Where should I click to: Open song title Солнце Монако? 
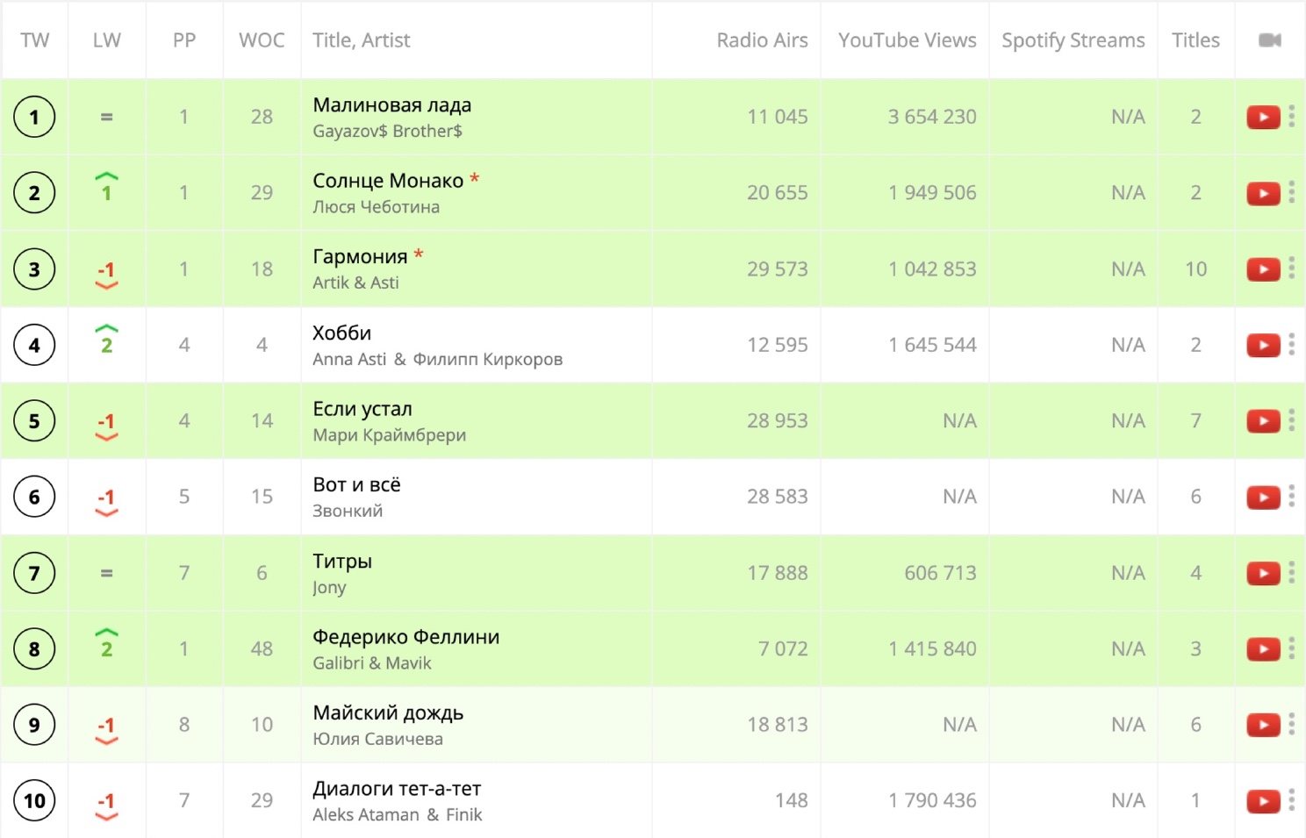[388, 181]
